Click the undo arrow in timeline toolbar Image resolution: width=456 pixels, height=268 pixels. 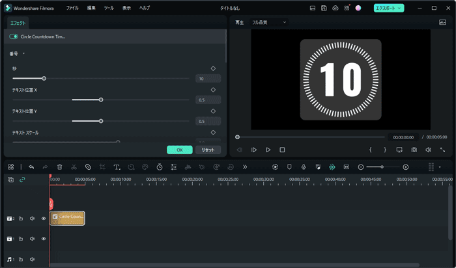31,167
